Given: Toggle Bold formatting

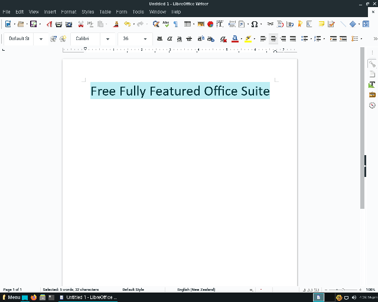Looking at the screenshot, I should tap(159, 39).
